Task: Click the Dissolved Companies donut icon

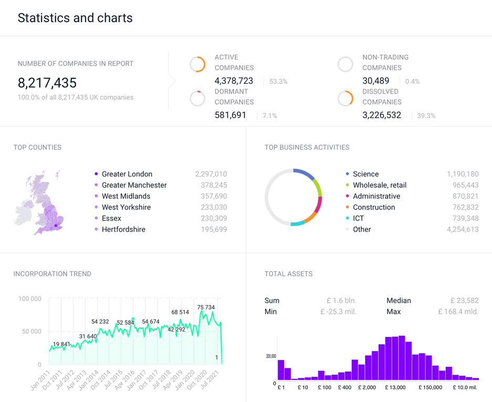Action: [x=345, y=98]
